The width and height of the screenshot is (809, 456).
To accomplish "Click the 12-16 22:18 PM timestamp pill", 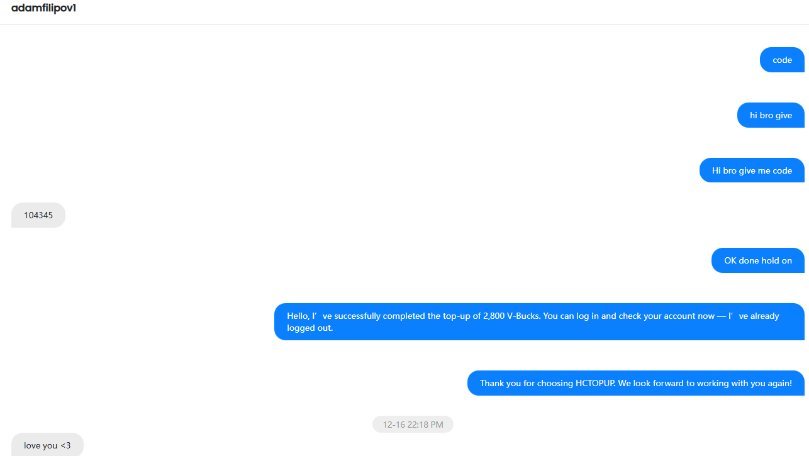I will [x=413, y=425].
